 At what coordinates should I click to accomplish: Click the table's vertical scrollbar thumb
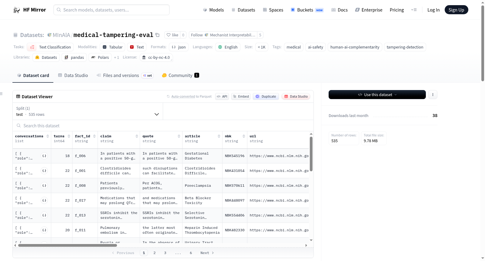point(311,154)
